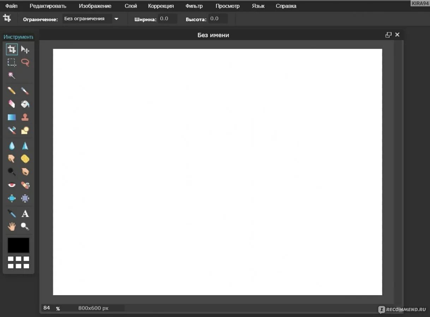Select the Type text tool
This screenshot has height=317, width=430.
coord(25,213)
